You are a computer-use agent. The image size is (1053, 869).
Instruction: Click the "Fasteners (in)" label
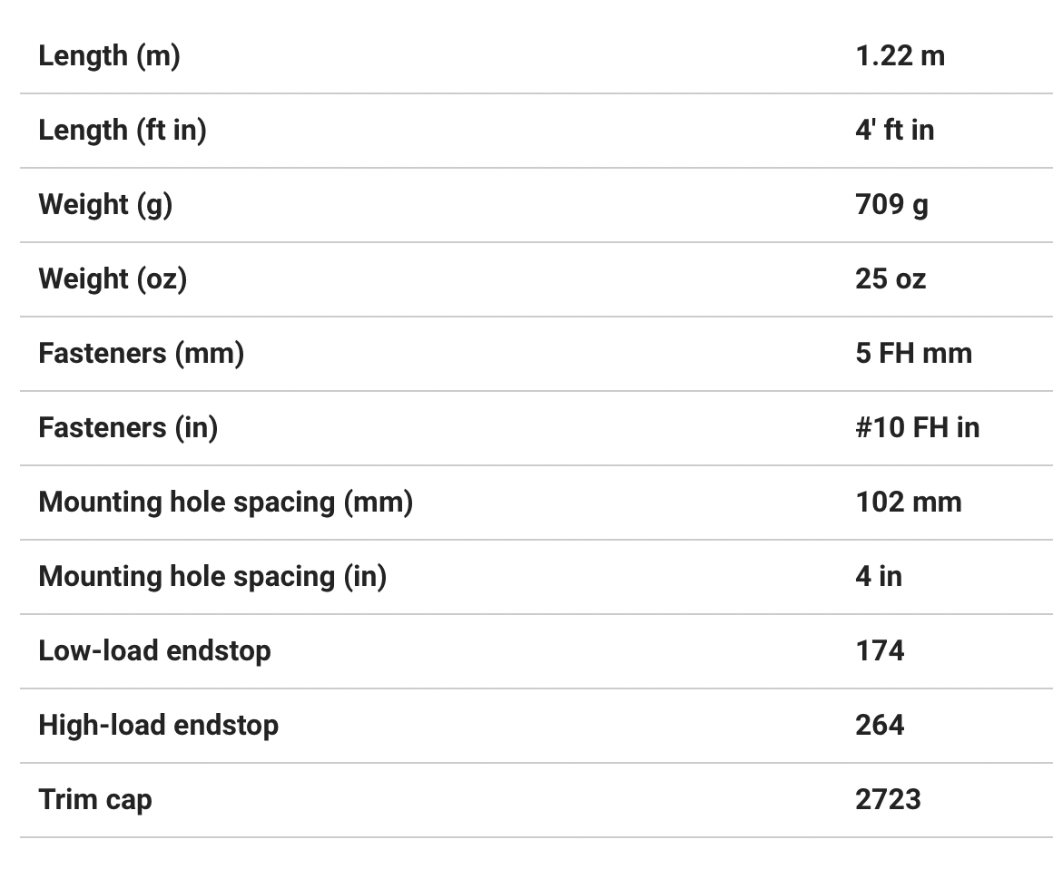click(x=128, y=428)
